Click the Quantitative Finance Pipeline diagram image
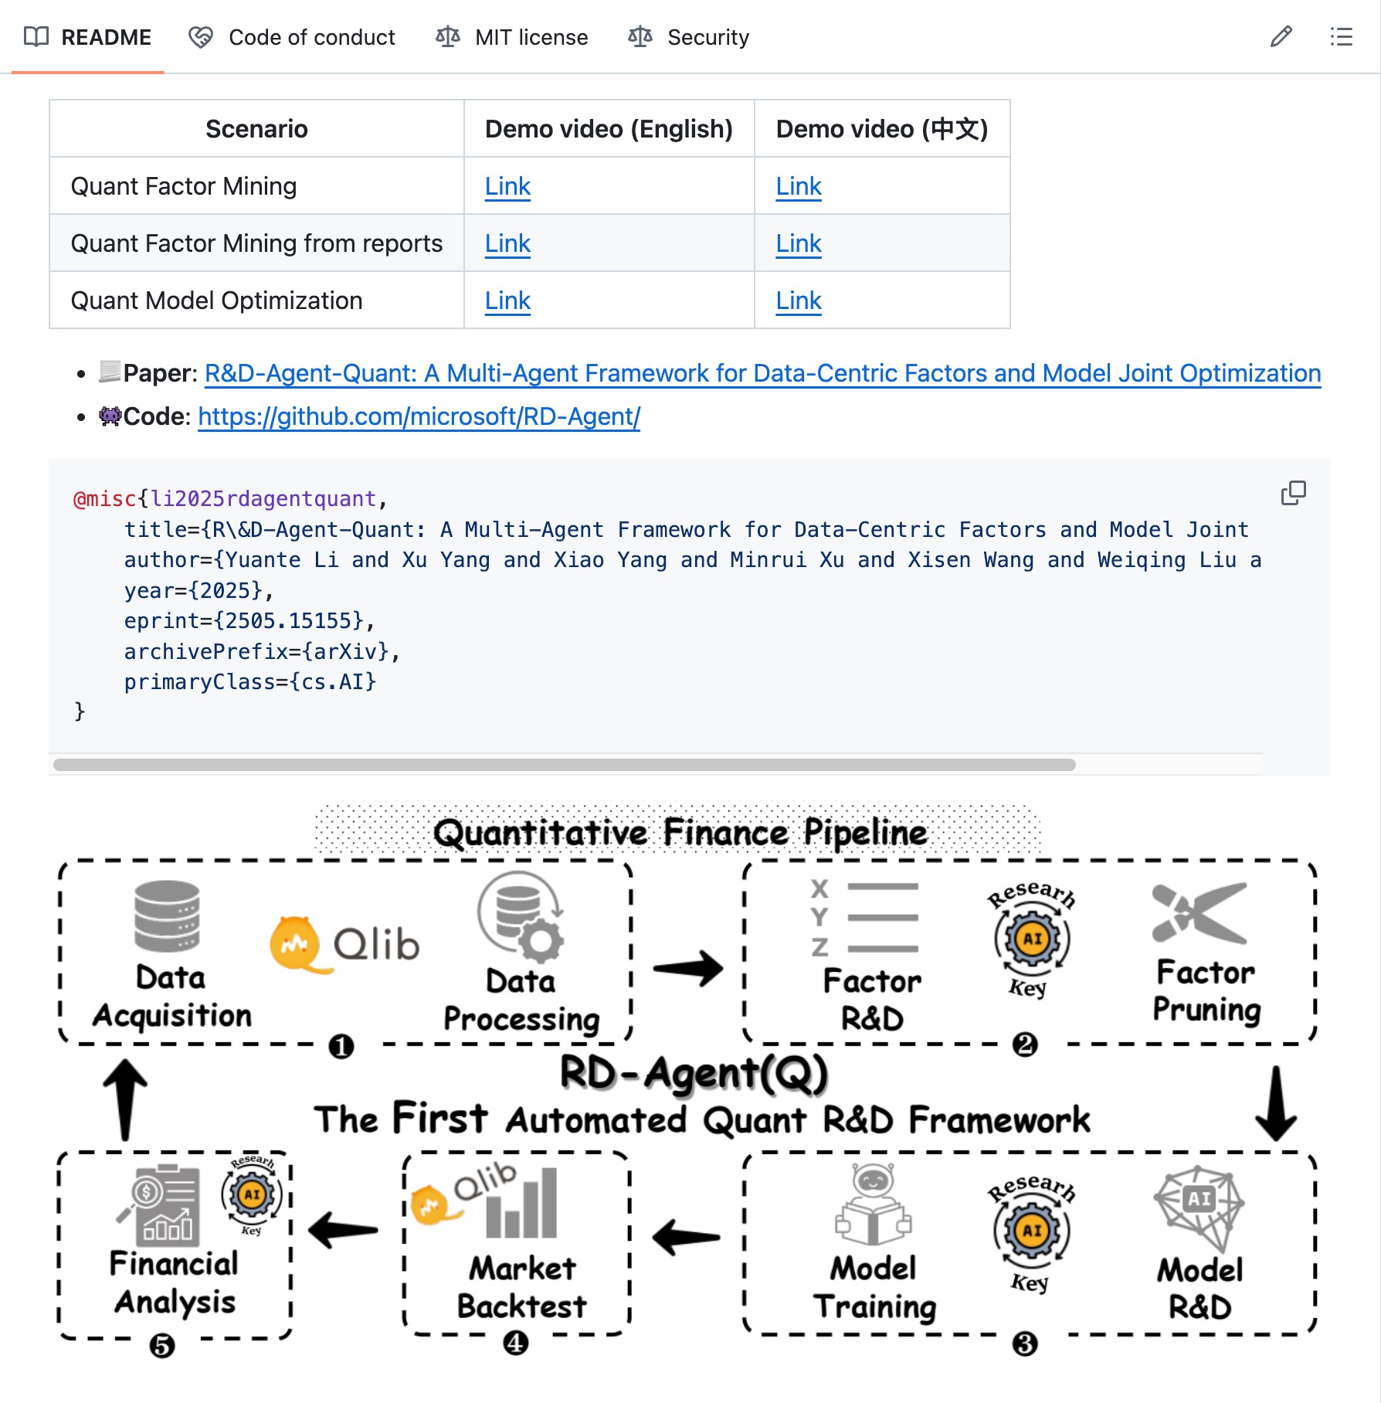This screenshot has width=1381, height=1403. pyautogui.click(x=687, y=1082)
